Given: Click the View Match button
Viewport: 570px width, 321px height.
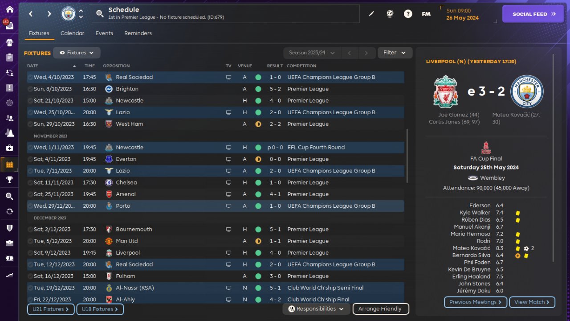Looking at the screenshot, I should [532, 302].
